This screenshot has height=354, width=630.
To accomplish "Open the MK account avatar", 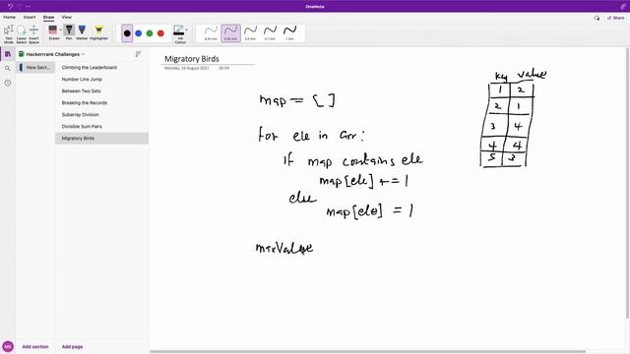I will (8, 346).
